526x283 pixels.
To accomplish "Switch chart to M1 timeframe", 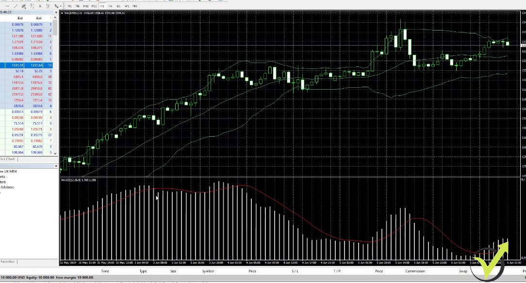I will pos(68,6).
